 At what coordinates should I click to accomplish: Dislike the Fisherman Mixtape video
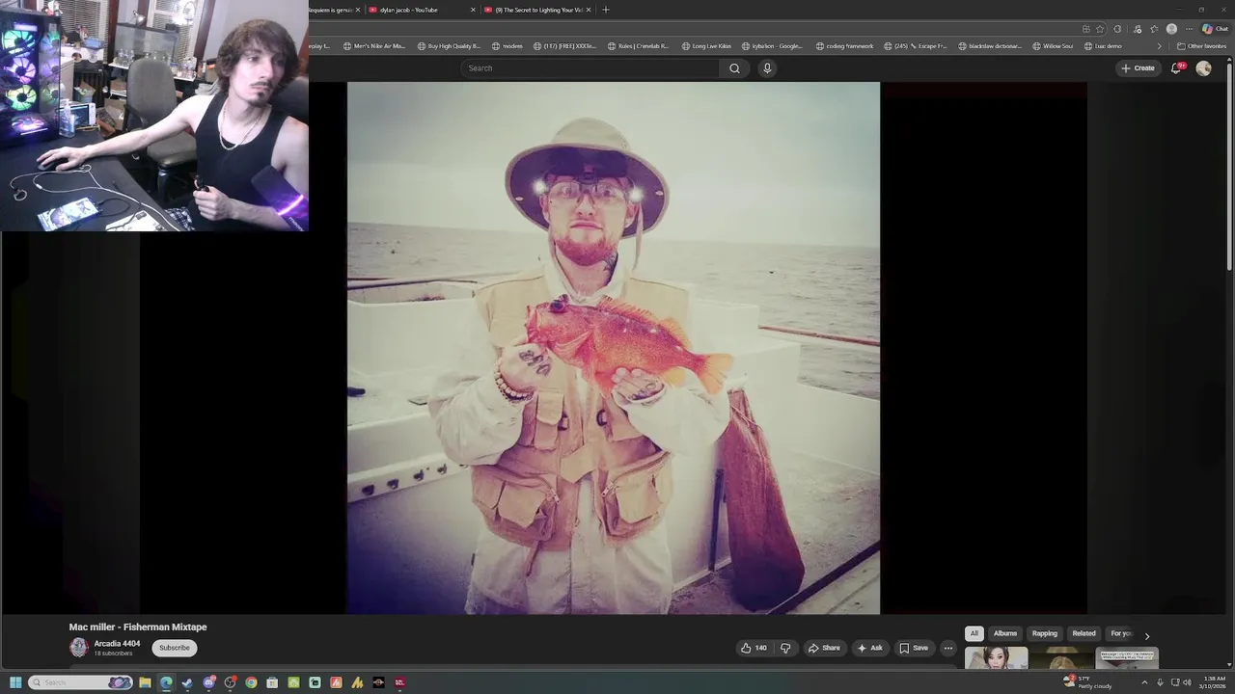[x=785, y=648]
